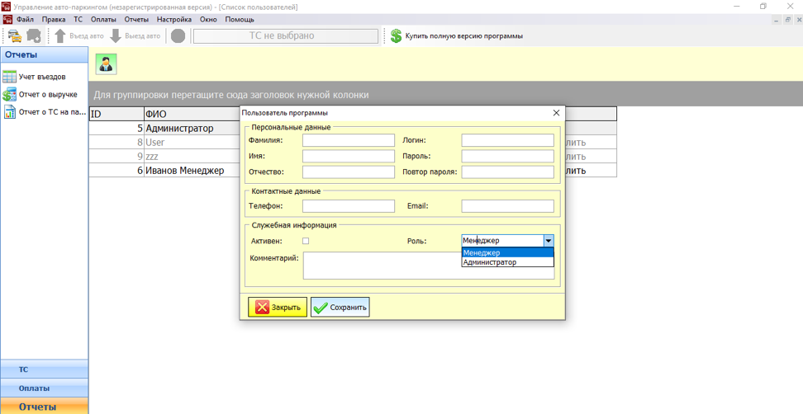Open the Файл menu
The width and height of the screenshot is (803, 414).
[x=25, y=20]
